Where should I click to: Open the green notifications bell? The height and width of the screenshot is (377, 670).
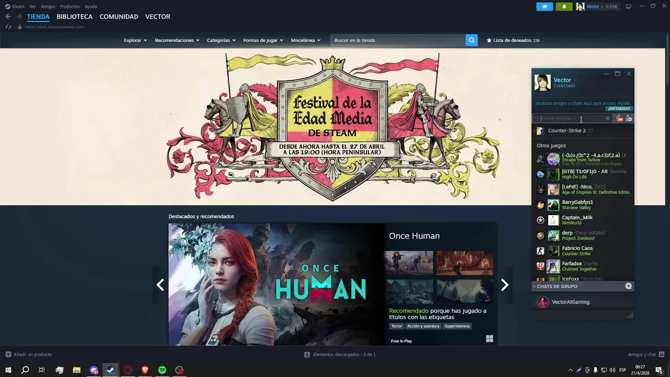tap(564, 7)
